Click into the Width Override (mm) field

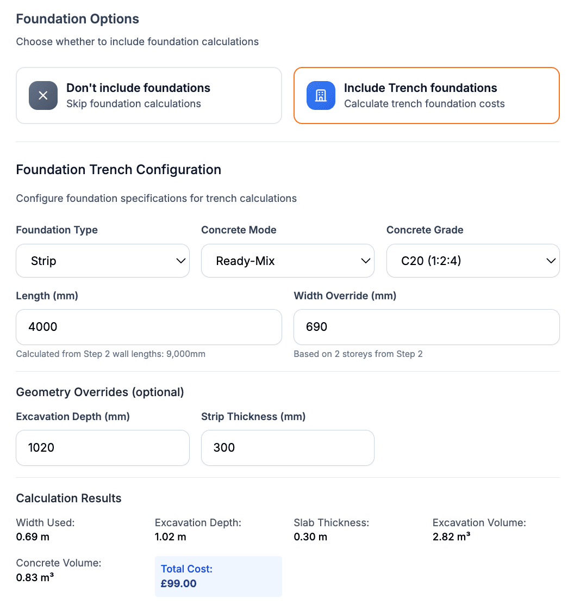click(426, 327)
